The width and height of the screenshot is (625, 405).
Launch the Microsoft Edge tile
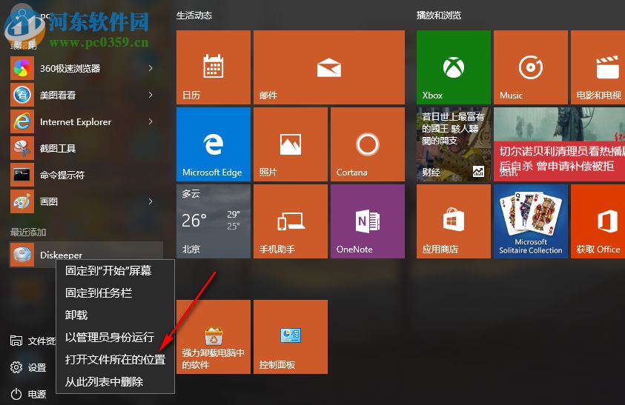(x=214, y=144)
